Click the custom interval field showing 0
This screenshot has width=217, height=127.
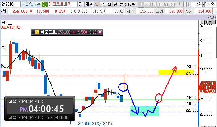[x=179, y=4]
